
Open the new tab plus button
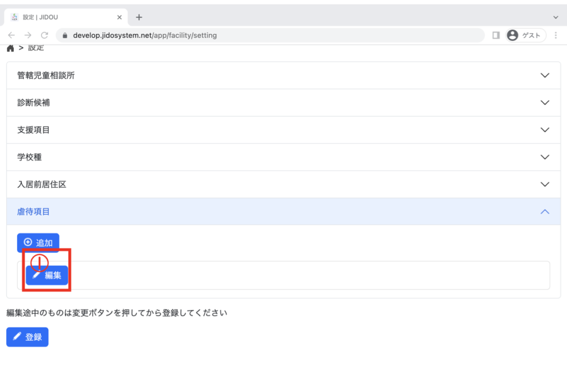pos(139,17)
